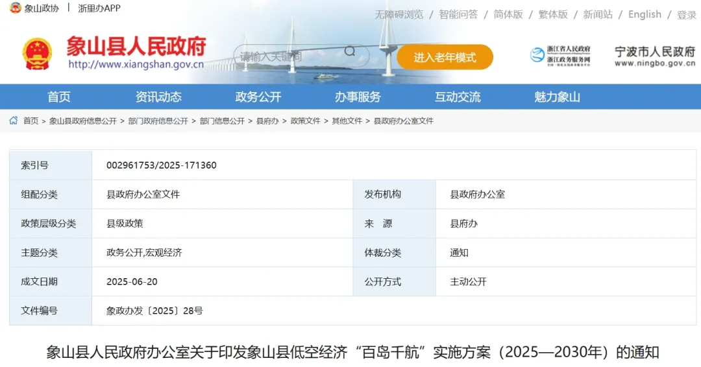Open the 魅力象山 nav menu
The width and height of the screenshot is (701, 367).
(x=557, y=97)
